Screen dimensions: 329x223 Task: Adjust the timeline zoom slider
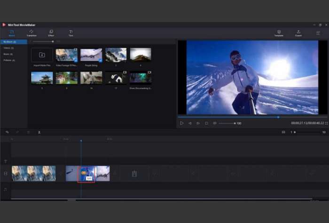click(307, 132)
